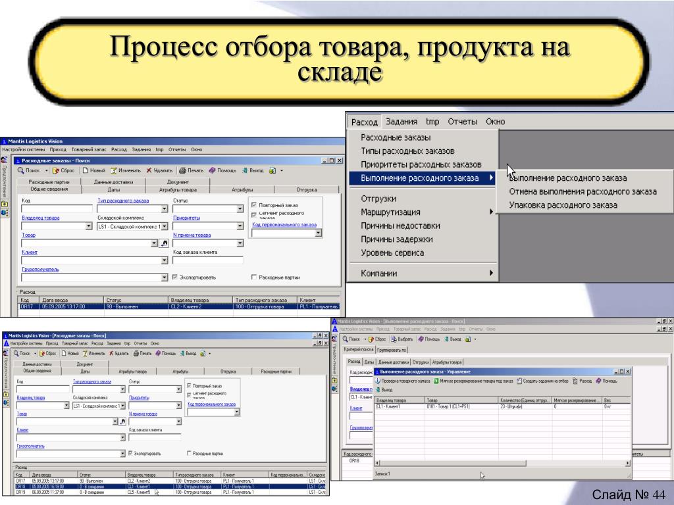Click Изменить icon in upper Расходные заказы window
This screenshot has width=674, height=505.
pos(113,170)
